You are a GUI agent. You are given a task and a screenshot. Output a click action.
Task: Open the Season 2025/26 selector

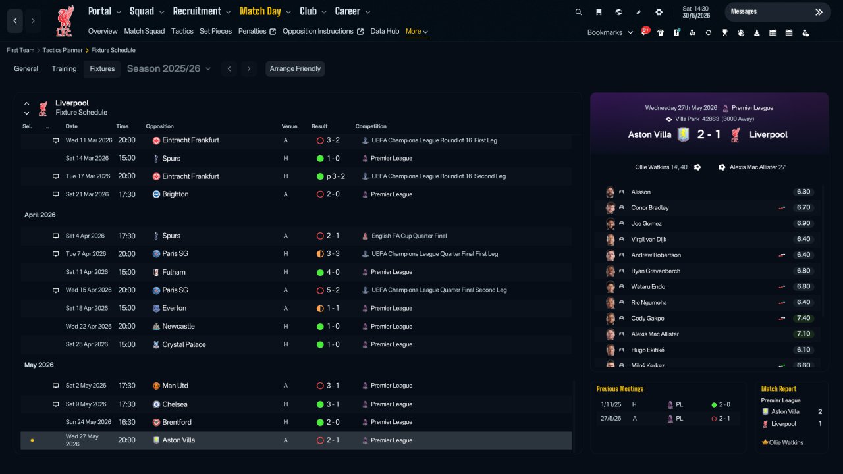pos(169,68)
